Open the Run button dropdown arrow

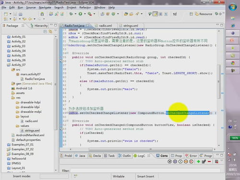85,14
